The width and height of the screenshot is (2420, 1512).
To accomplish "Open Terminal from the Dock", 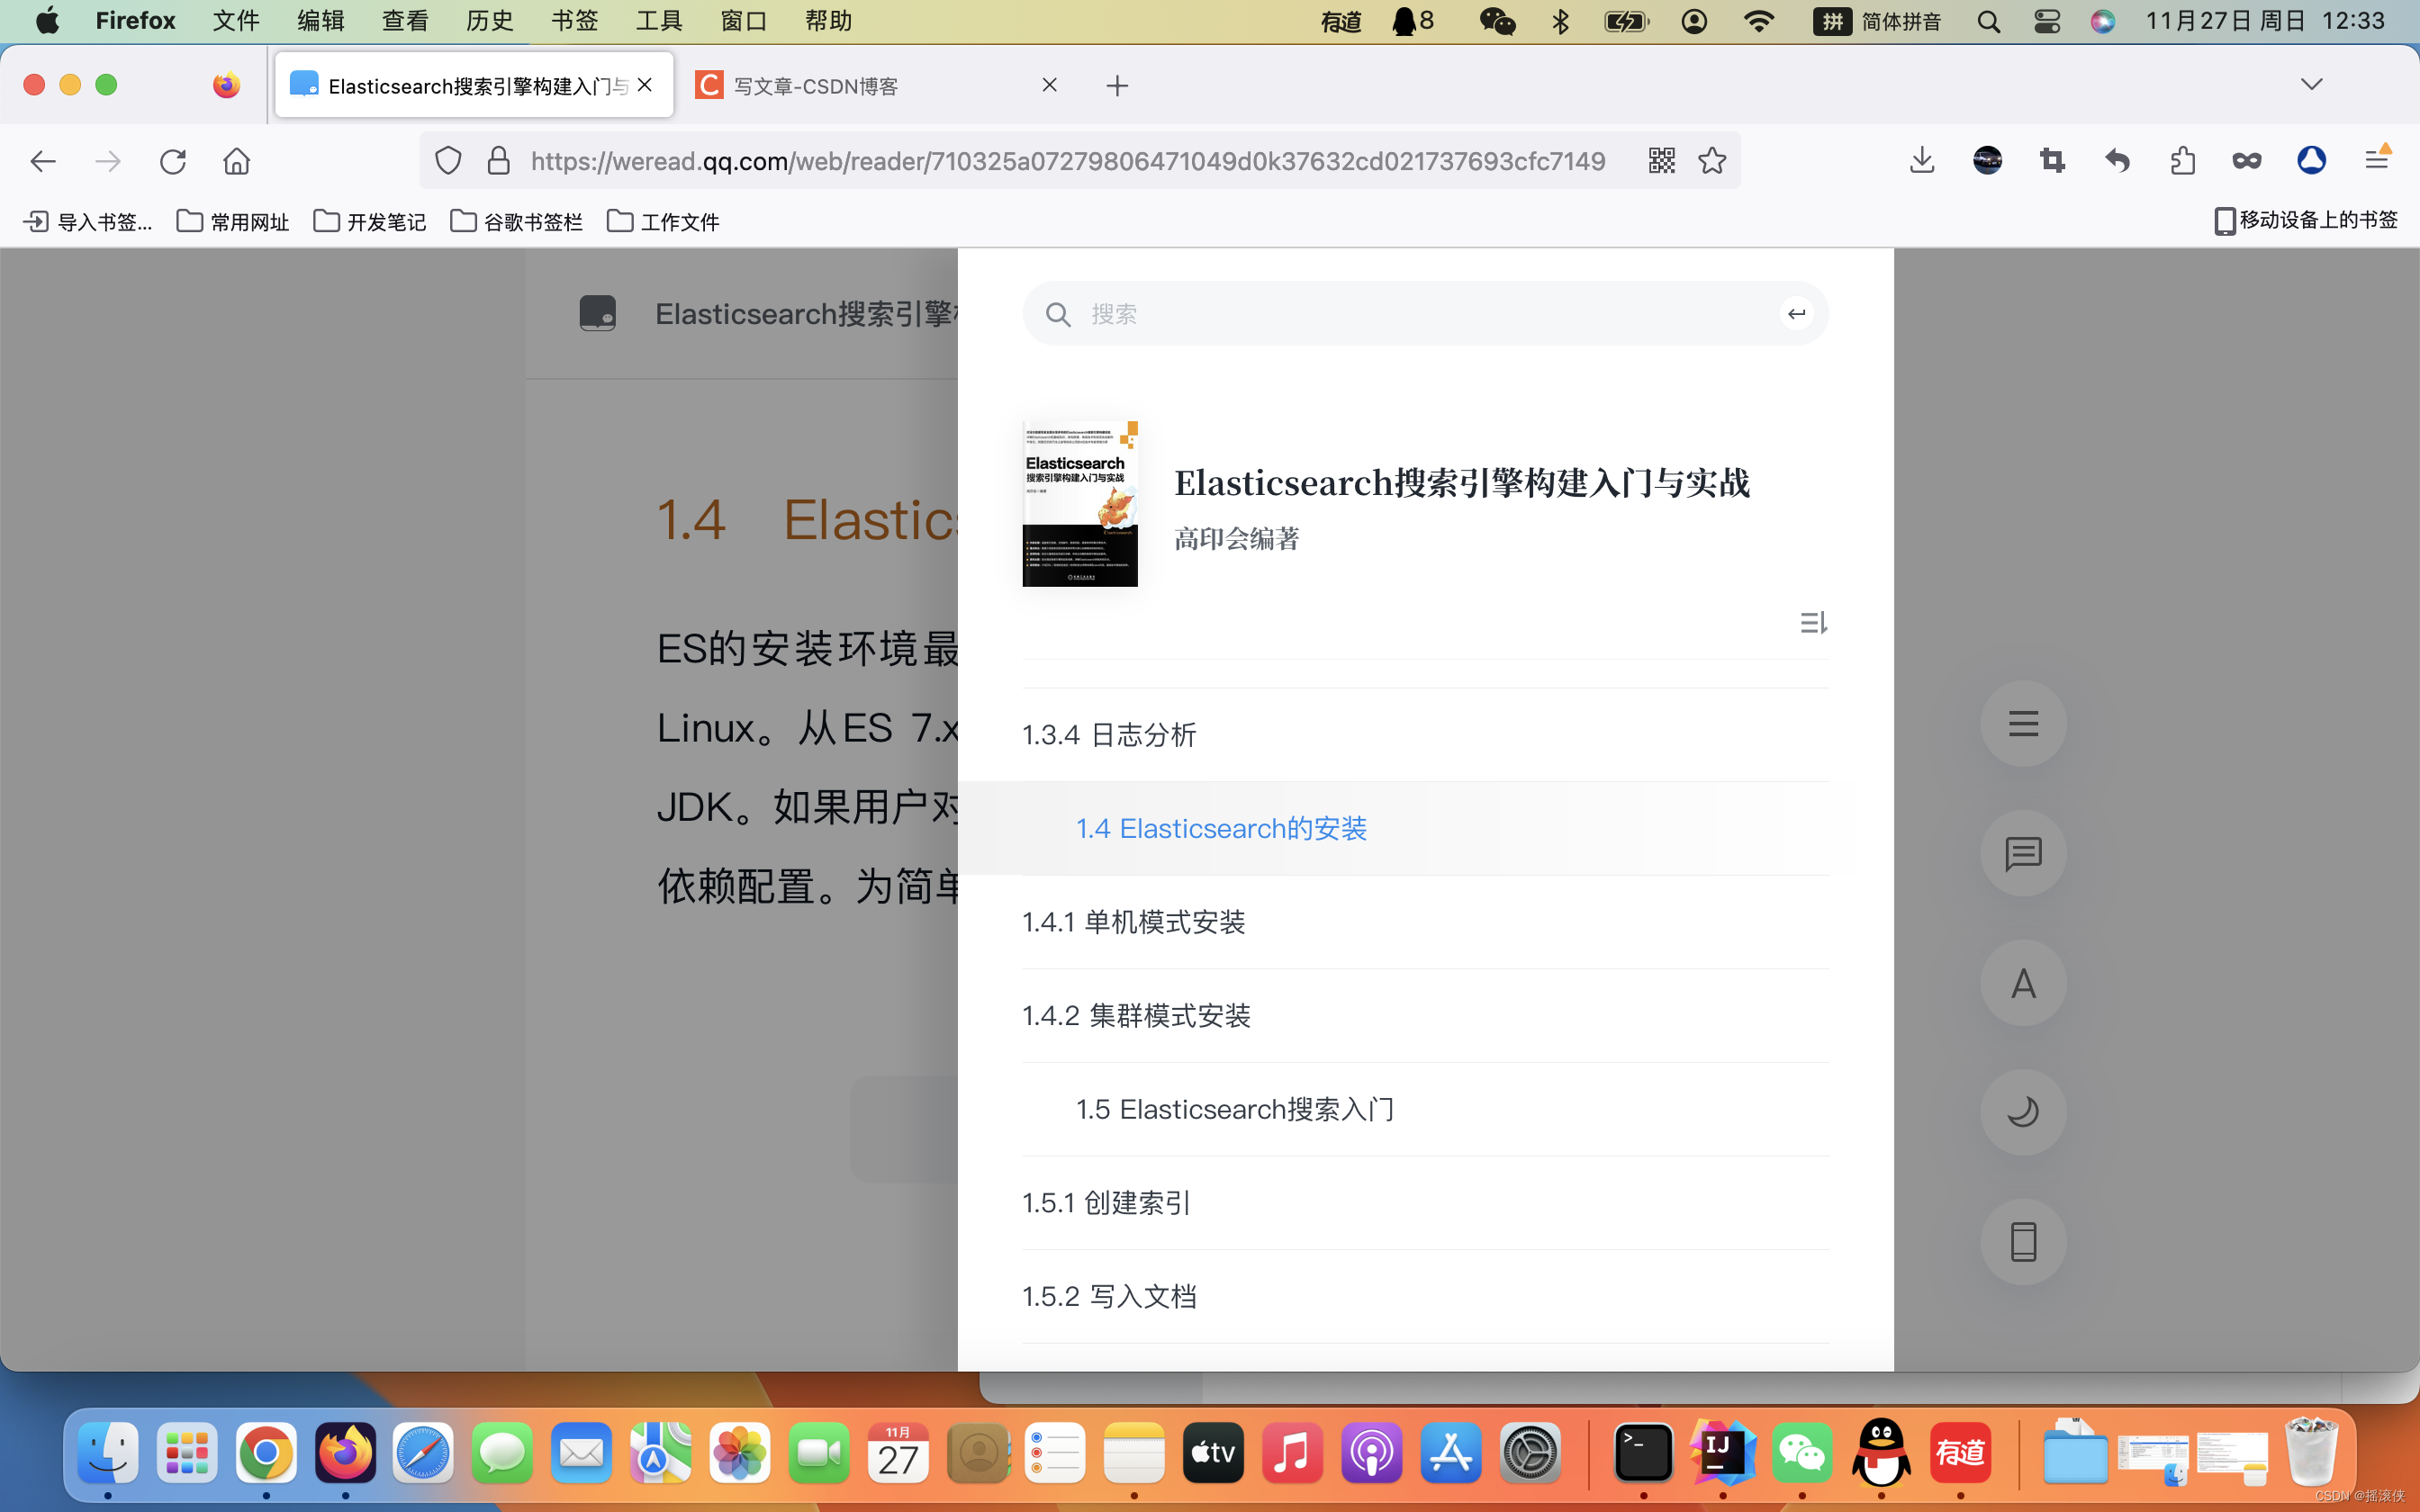I will click(1643, 1453).
